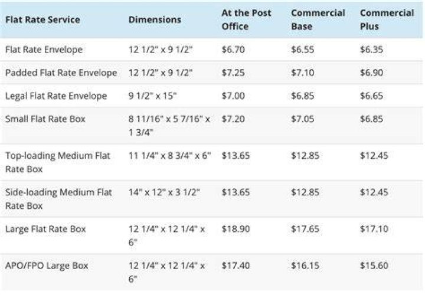425x295 pixels.
Task: Select the APO/FPO Large Box label
Action: 47,265
